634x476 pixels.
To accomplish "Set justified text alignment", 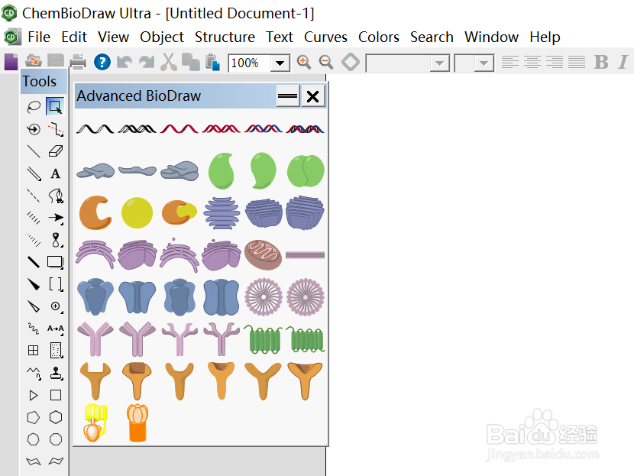I will pyautogui.click(x=577, y=63).
